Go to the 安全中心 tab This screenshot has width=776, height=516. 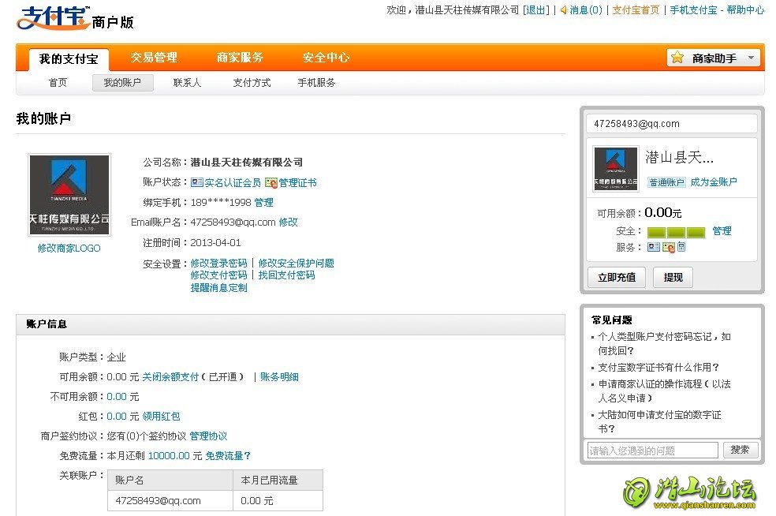coord(326,58)
